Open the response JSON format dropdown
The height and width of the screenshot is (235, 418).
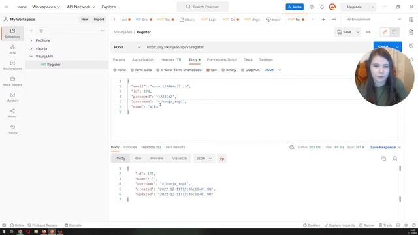(x=204, y=159)
